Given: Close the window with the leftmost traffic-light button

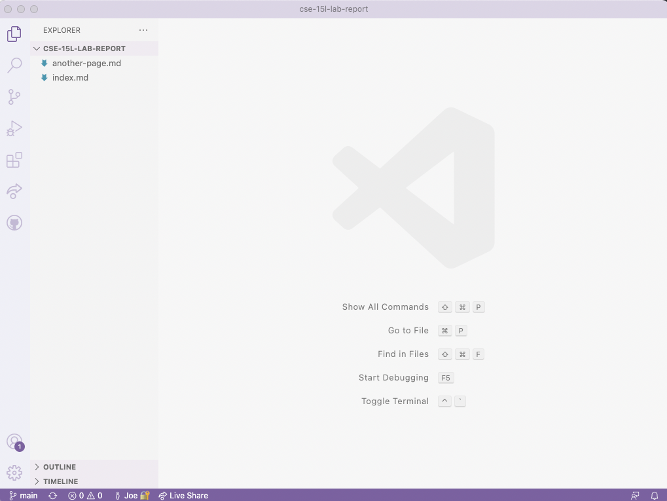Looking at the screenshot, I should (x=8, y=9).
